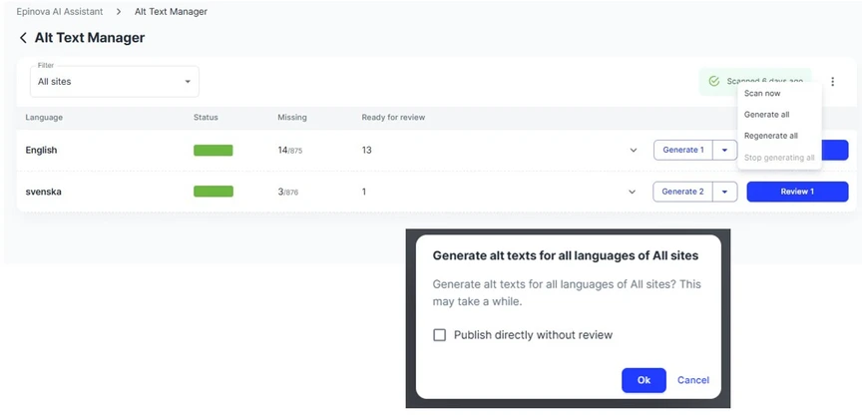
Task: Expand the English row chevron
Action: coord(634,150)
